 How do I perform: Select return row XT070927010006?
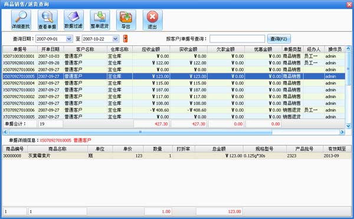coord(173,110)
